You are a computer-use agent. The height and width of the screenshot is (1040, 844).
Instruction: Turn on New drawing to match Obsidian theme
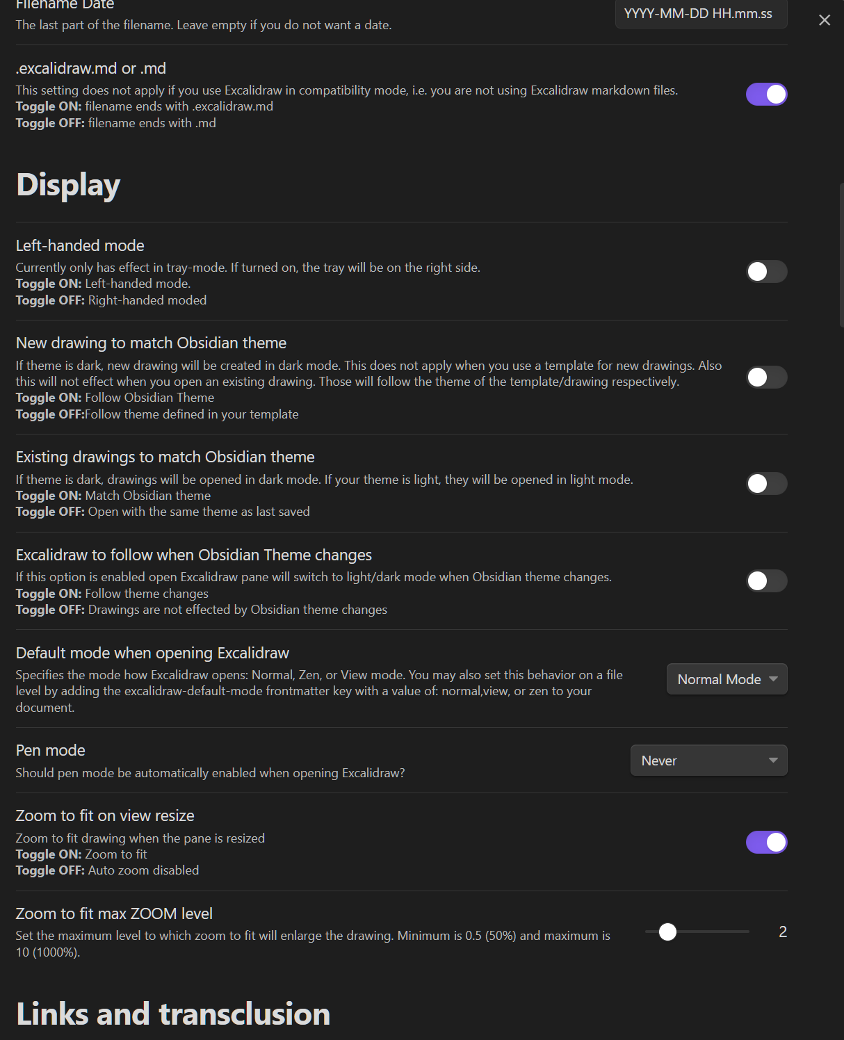(766, 377)
